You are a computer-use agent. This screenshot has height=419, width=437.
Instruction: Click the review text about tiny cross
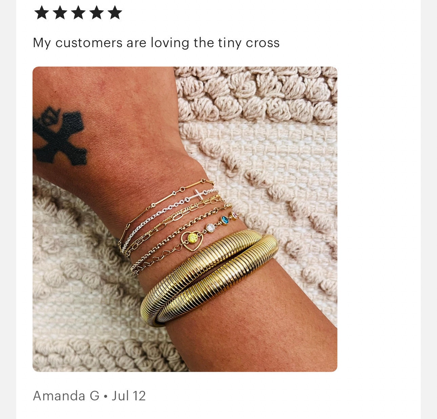click(x=156, y=43)
